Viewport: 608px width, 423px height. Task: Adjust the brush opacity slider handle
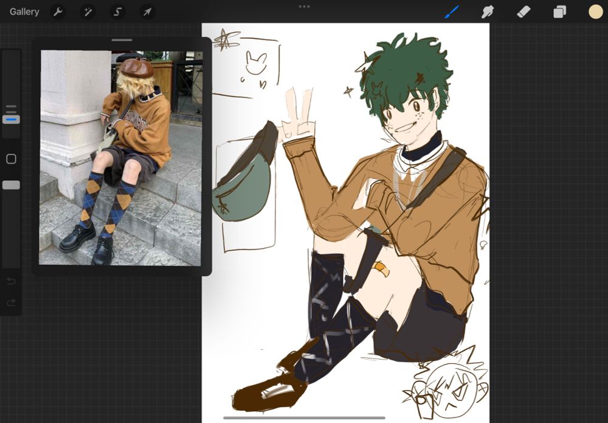11,185
